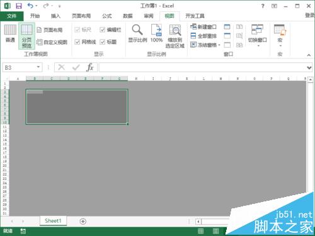
Task: Click the Excel application logo icon
Action: (8, 6)
